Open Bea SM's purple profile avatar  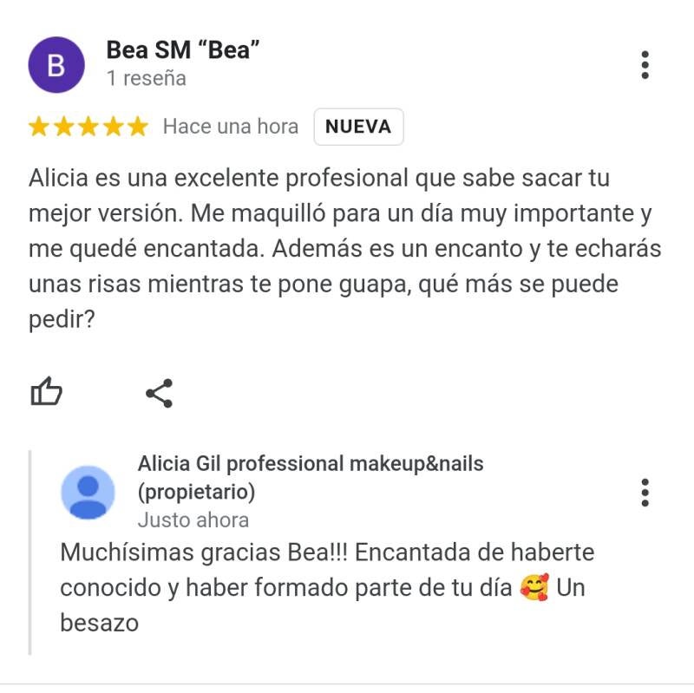56,64
